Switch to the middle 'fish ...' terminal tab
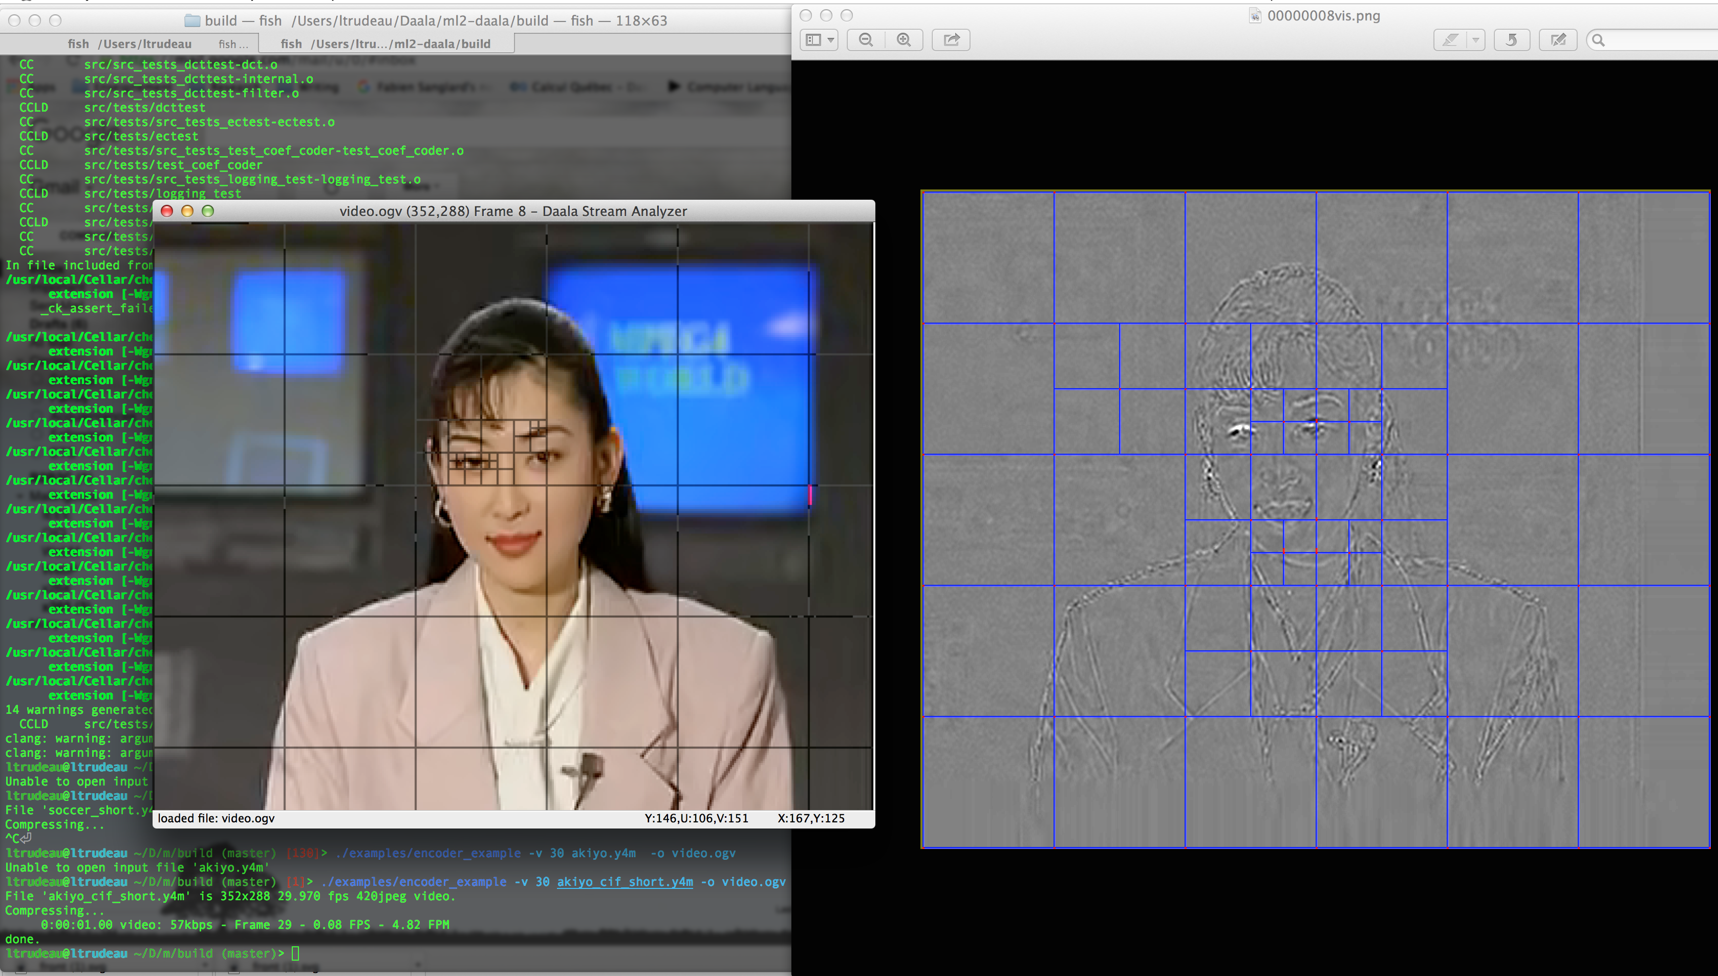 (233, 44)
